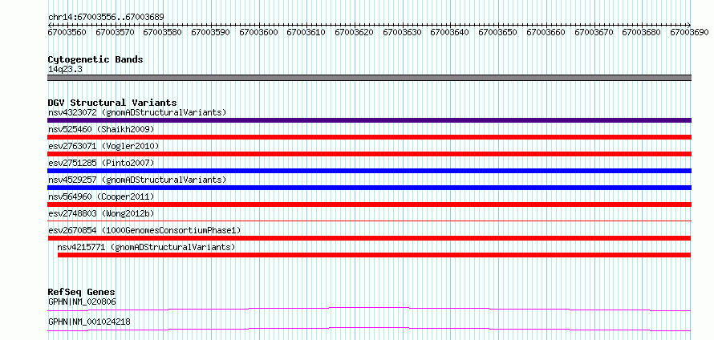Click ruler position 67003680
Viewport: 714px width, 340px height.
(641, 32)
